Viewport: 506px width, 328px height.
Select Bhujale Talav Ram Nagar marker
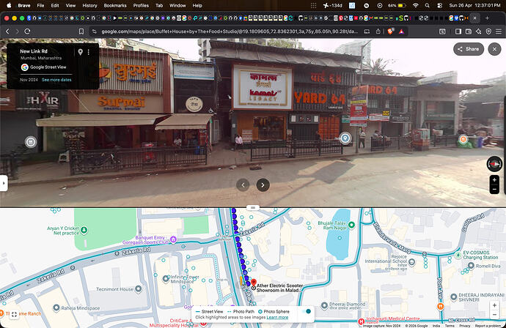point(351,225)
